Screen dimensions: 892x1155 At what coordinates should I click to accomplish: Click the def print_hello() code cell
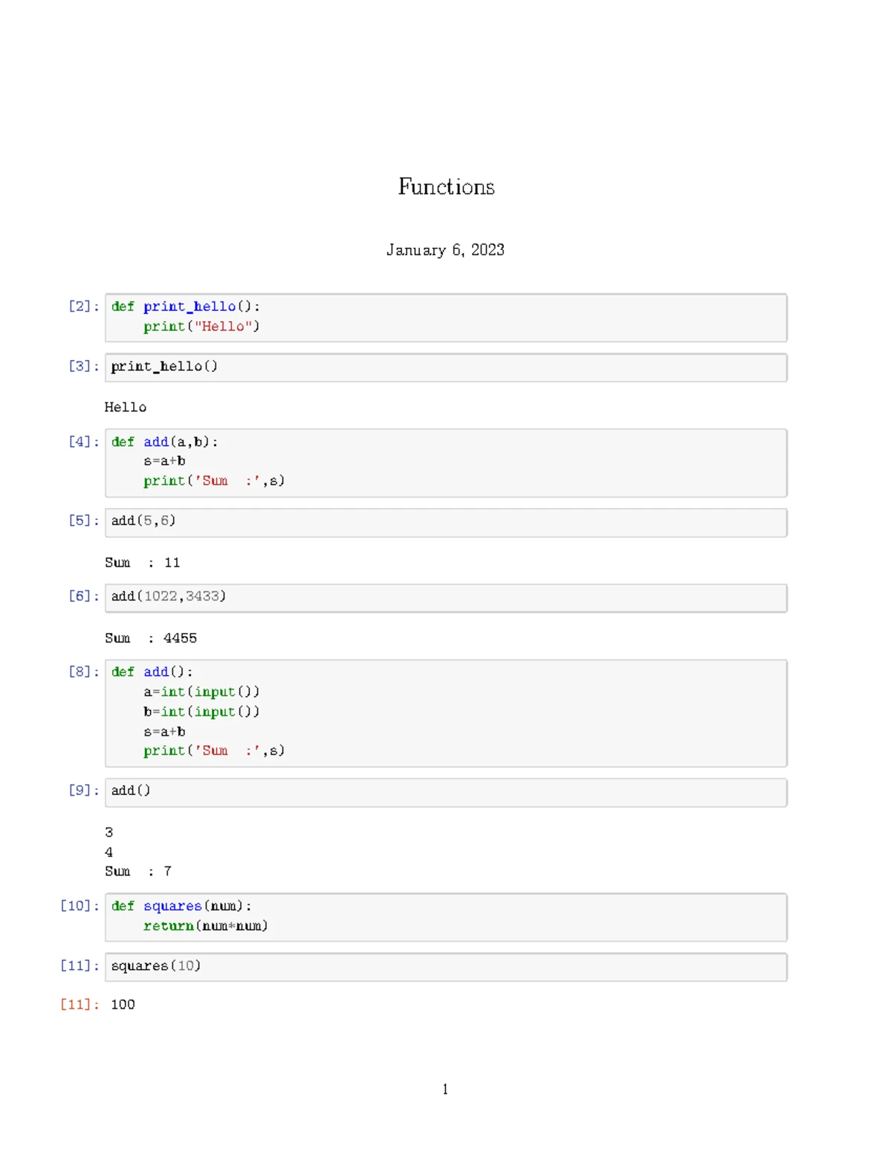coord(446,318)
